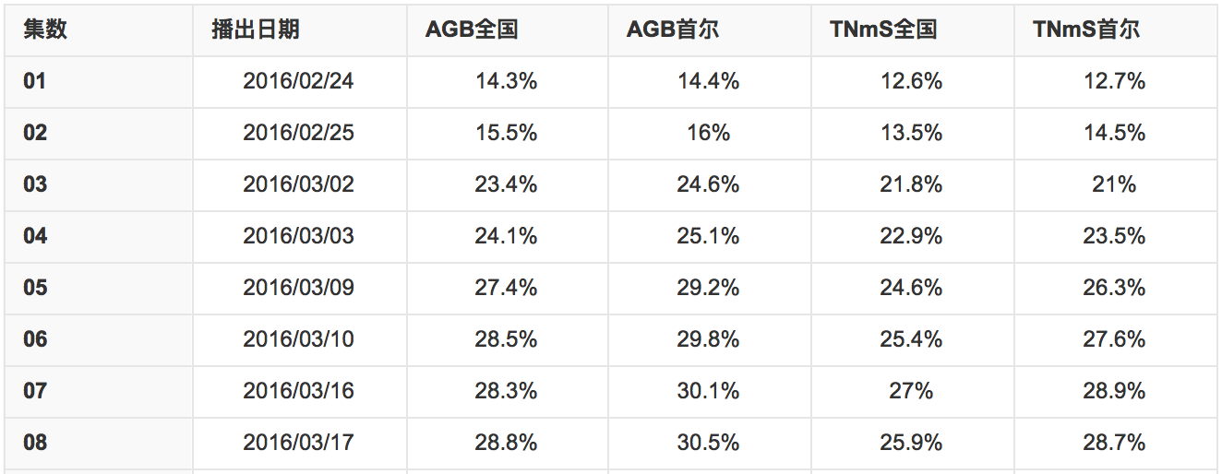Click the 21% TNmS首尔 value
The image size is (1222, 474).
coord(1115,184)
